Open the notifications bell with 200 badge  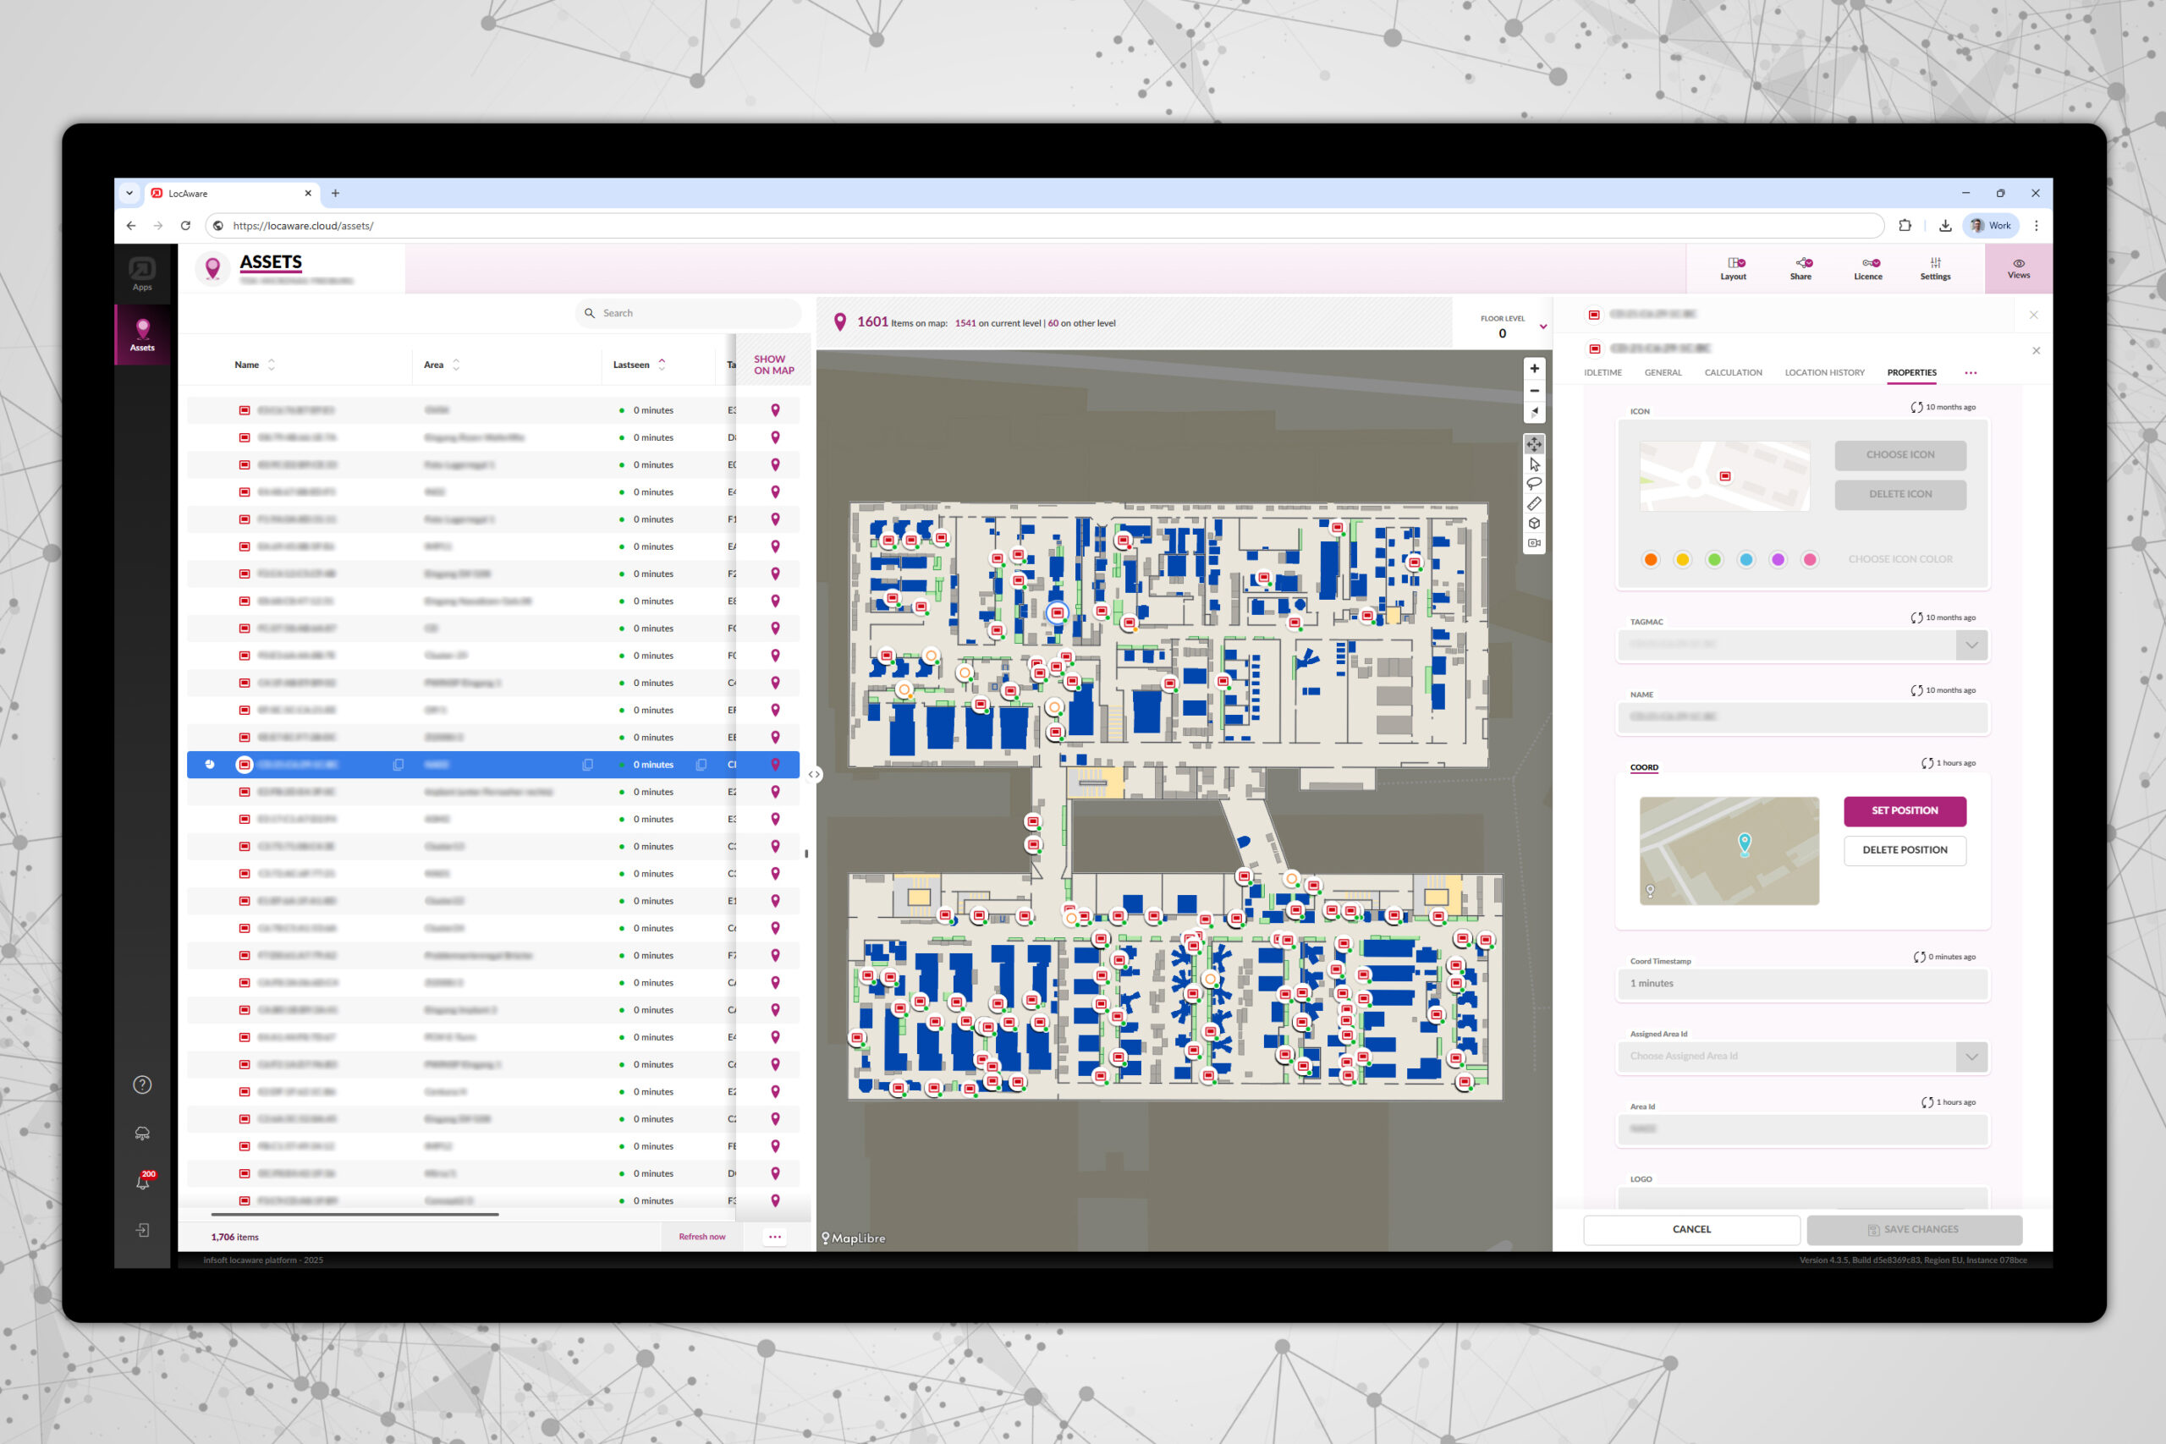[x=143, y=1182]
